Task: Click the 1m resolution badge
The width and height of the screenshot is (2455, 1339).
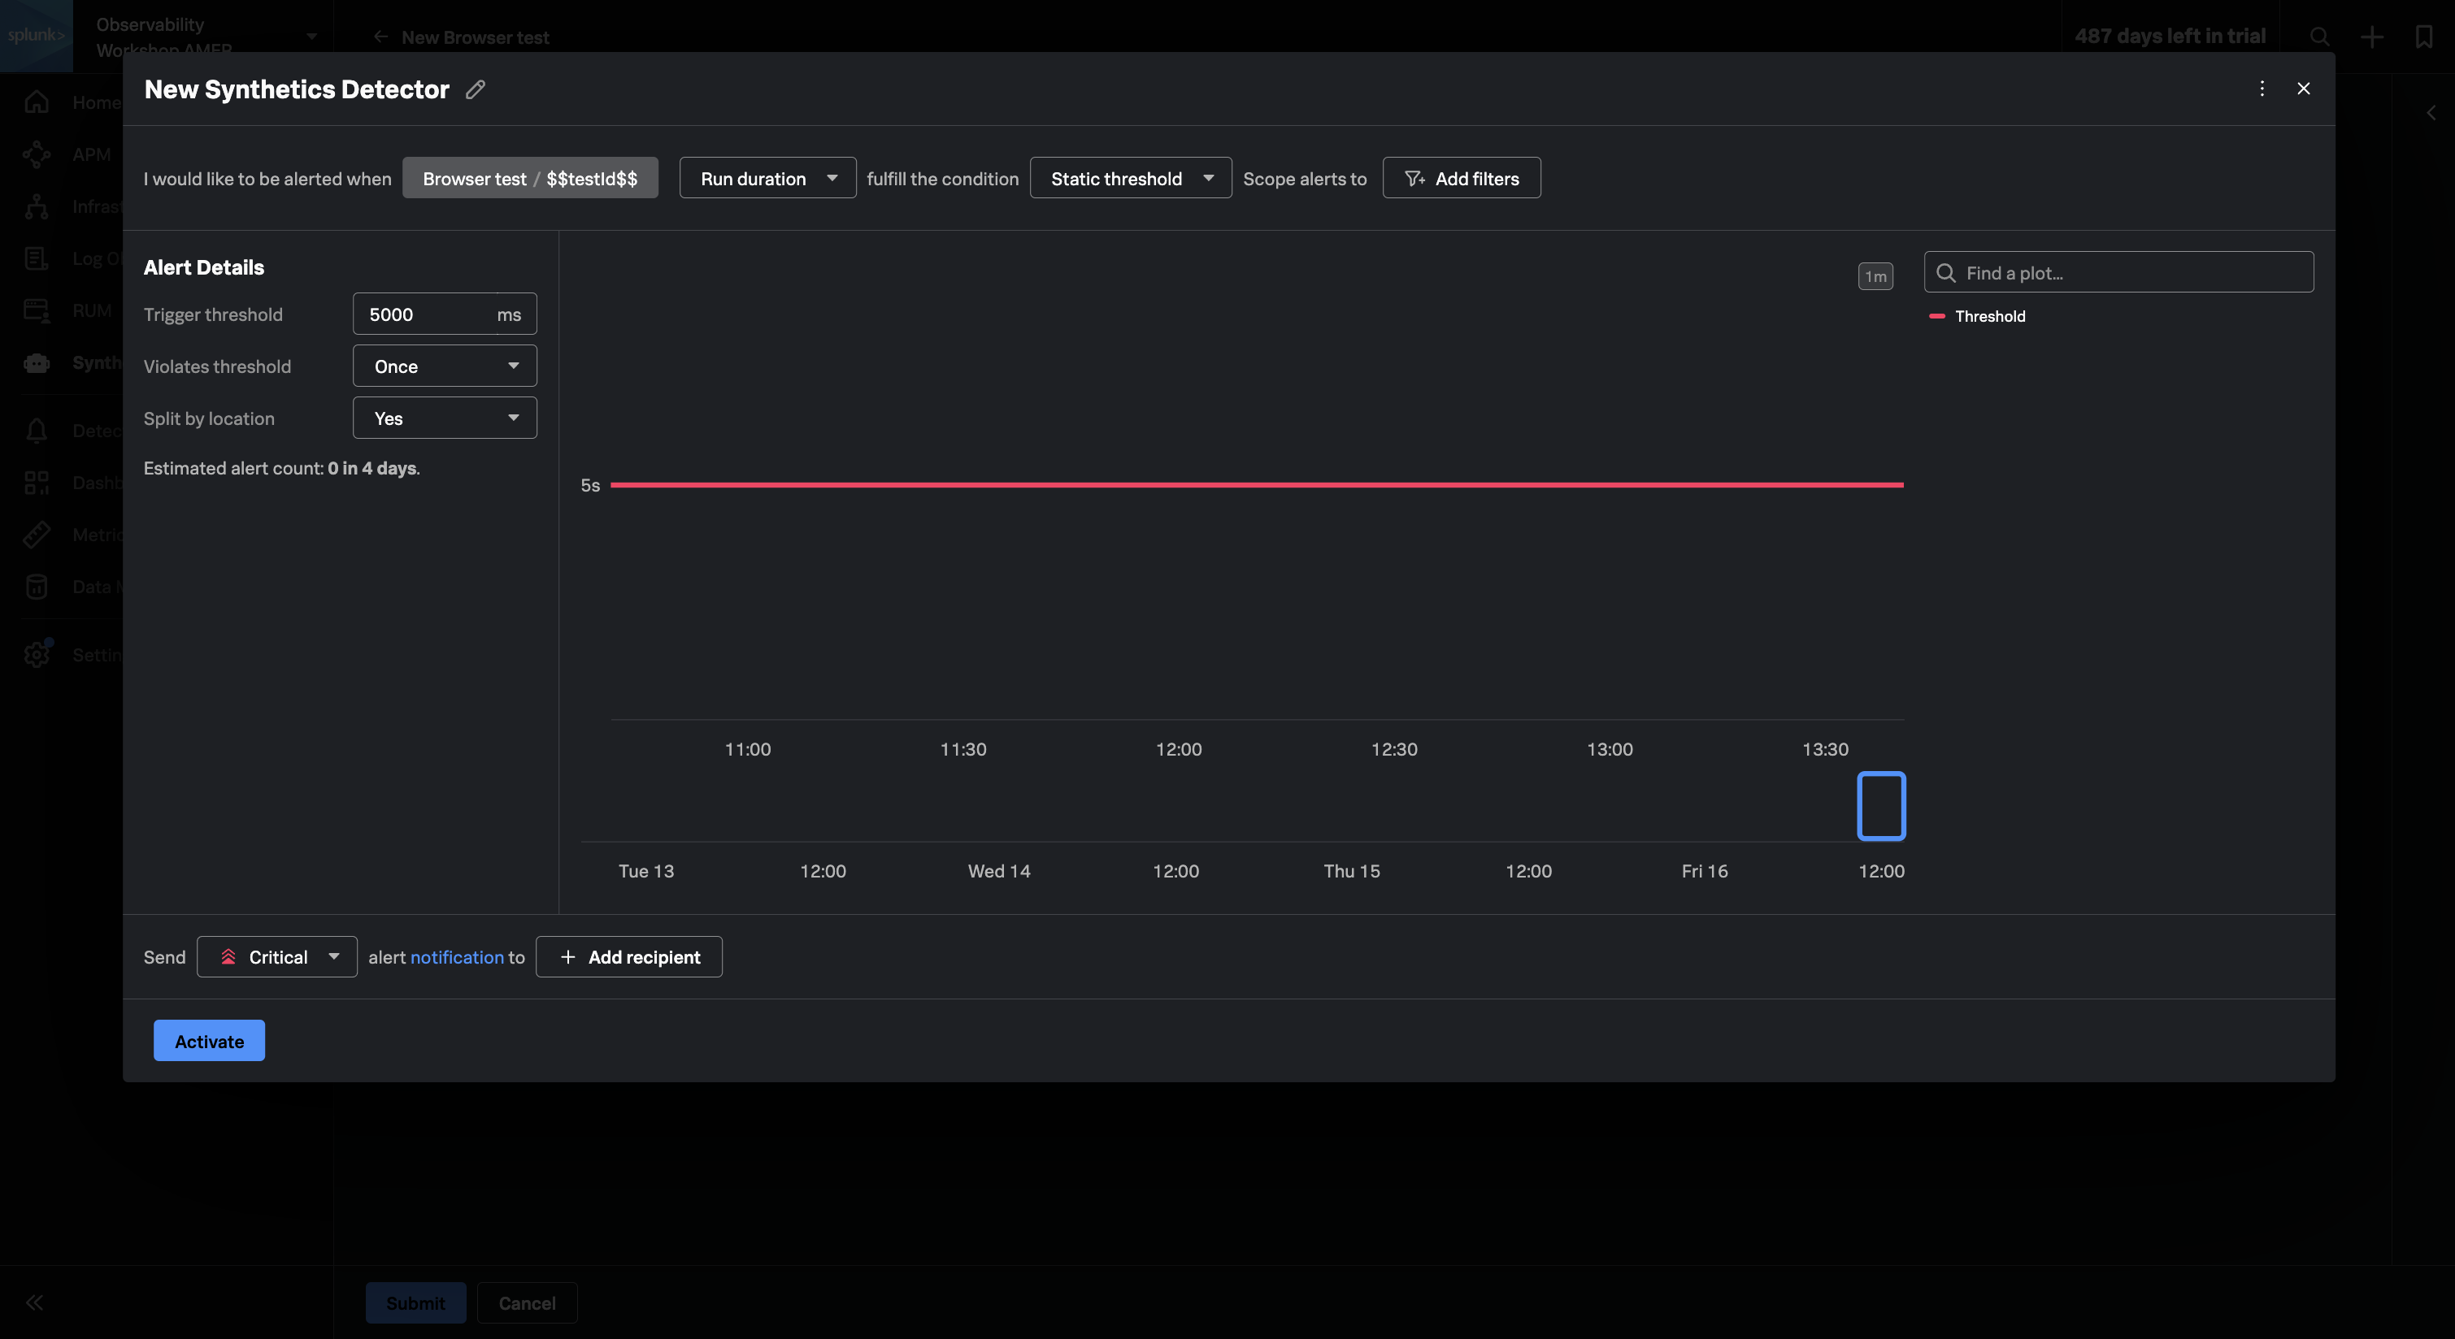Action: pyautogui.click(x=1875, y=276)
